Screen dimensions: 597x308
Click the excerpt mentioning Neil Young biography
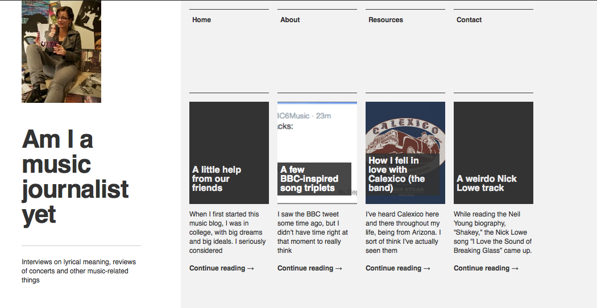point(492,232)
